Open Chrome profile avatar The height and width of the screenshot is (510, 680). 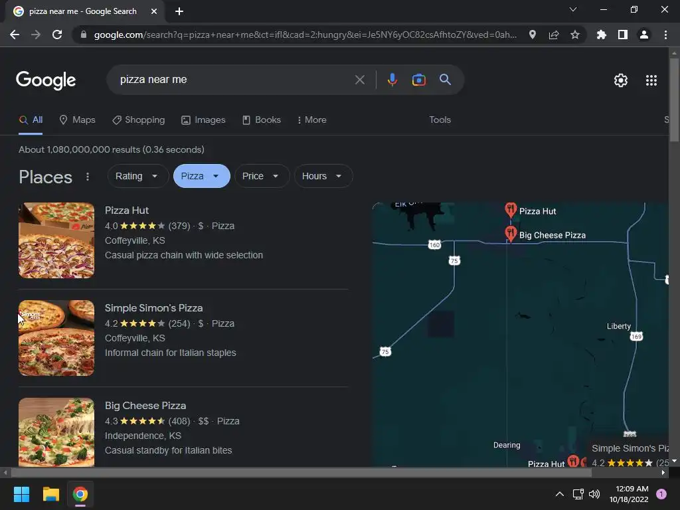pyautogui.click(x=644, y=35)
